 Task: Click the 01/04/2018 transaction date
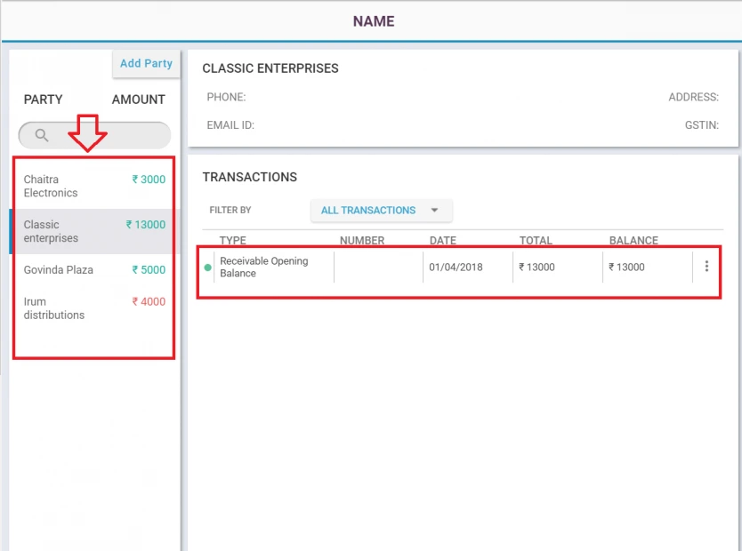pos(456,267)
